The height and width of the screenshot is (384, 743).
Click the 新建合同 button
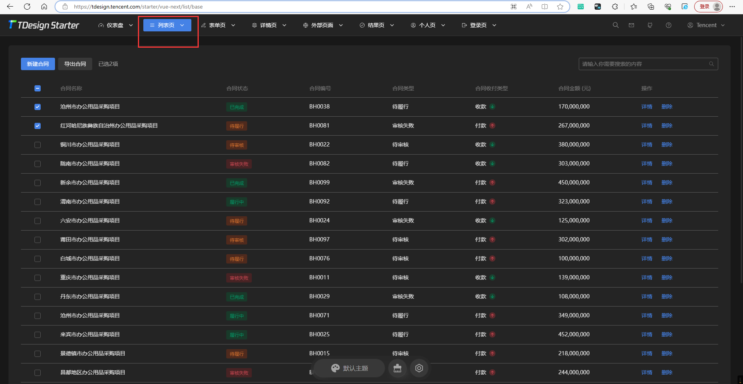click(38, 64)
